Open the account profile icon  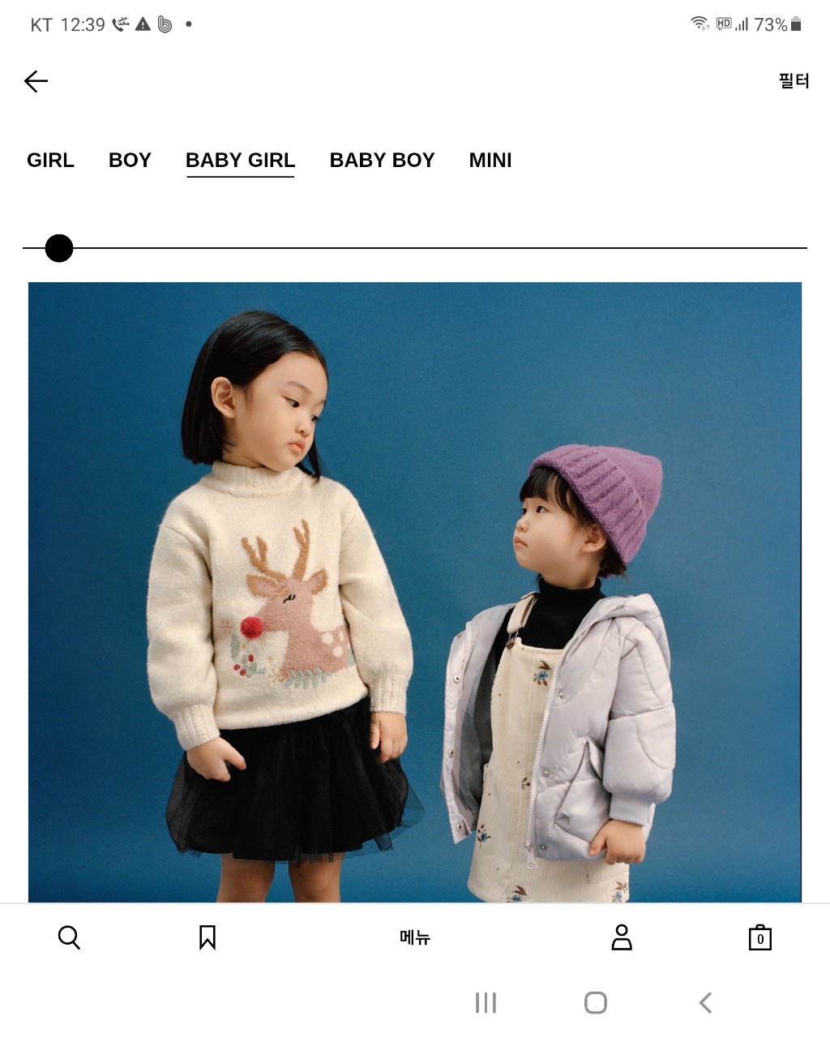point(622,937)
